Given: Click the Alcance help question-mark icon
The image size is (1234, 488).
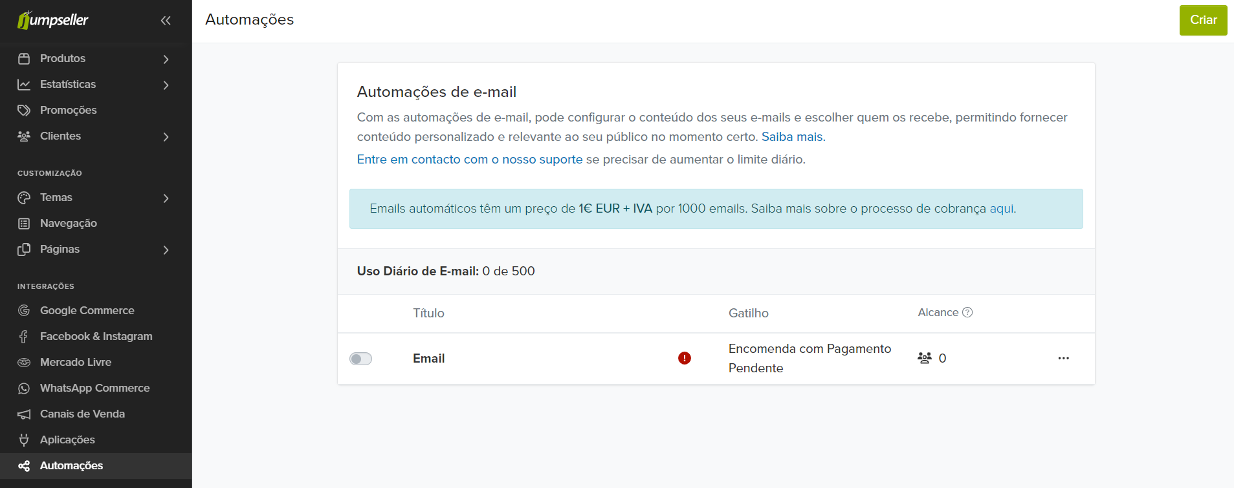Looking at the screenshot, I should 967,313.
